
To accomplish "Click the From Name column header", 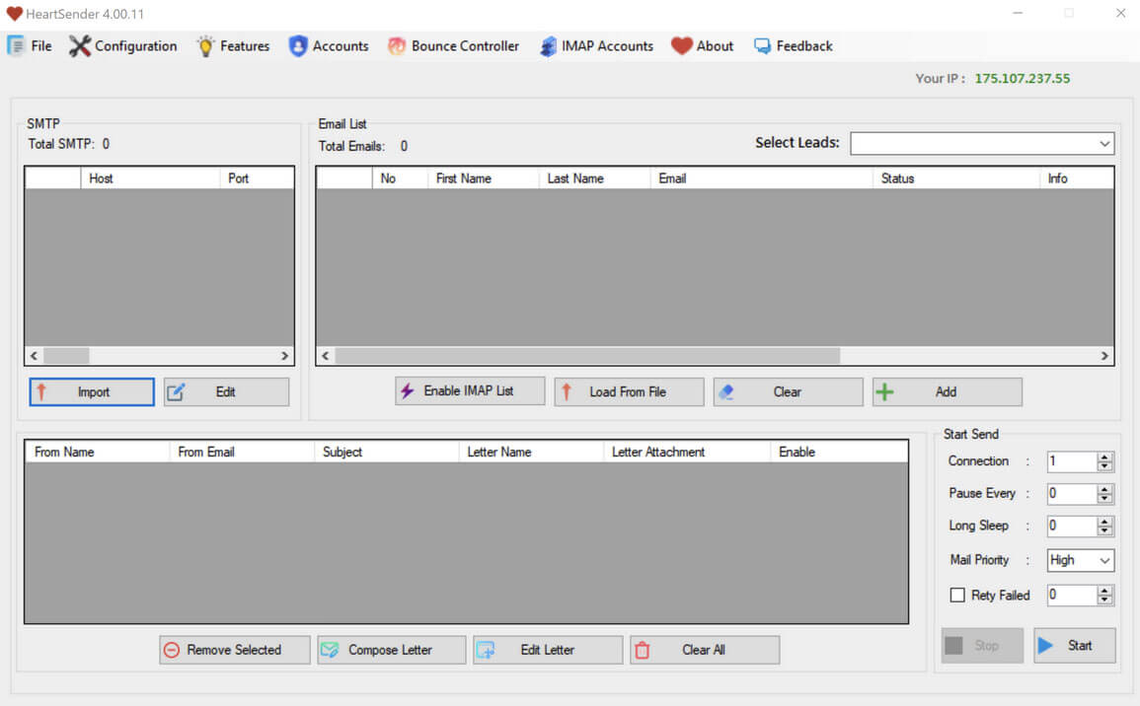I will [98, 452].
